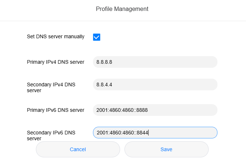Focus the Primary IPv4 DNS server field

(x=155, y=62)
